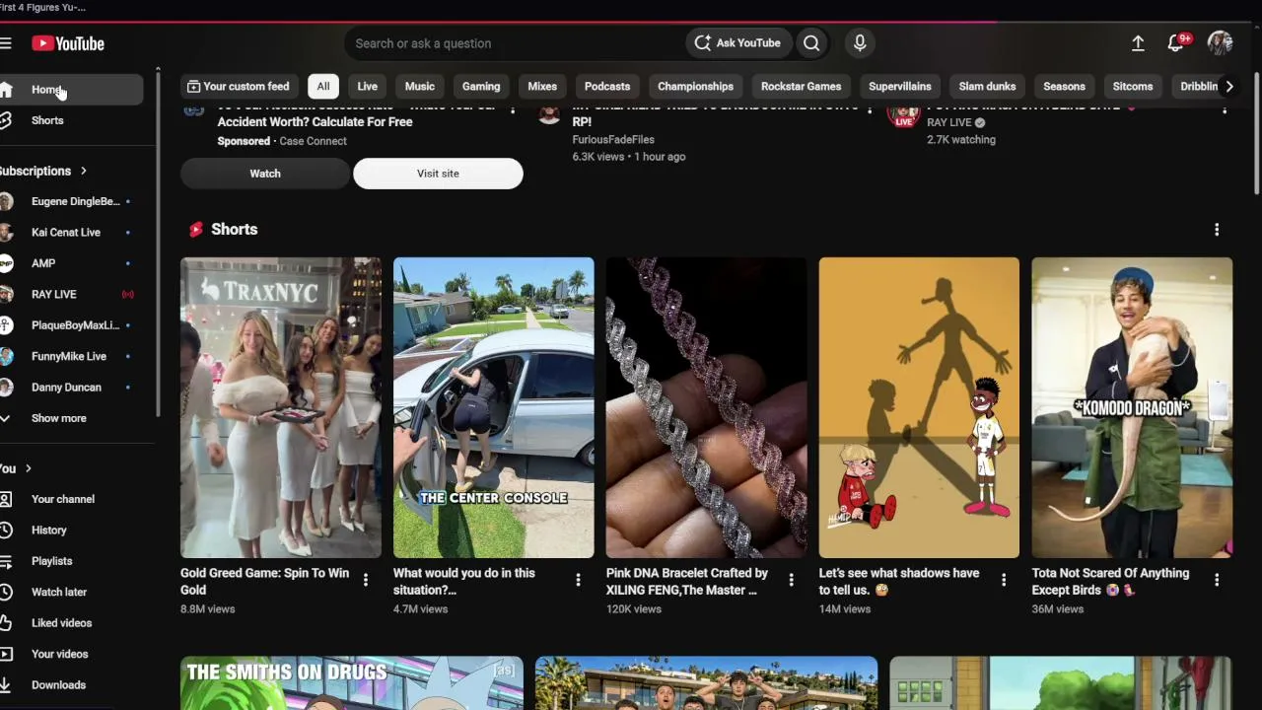Open the pink bracelet short thumbnail

[x=706, y=408]
